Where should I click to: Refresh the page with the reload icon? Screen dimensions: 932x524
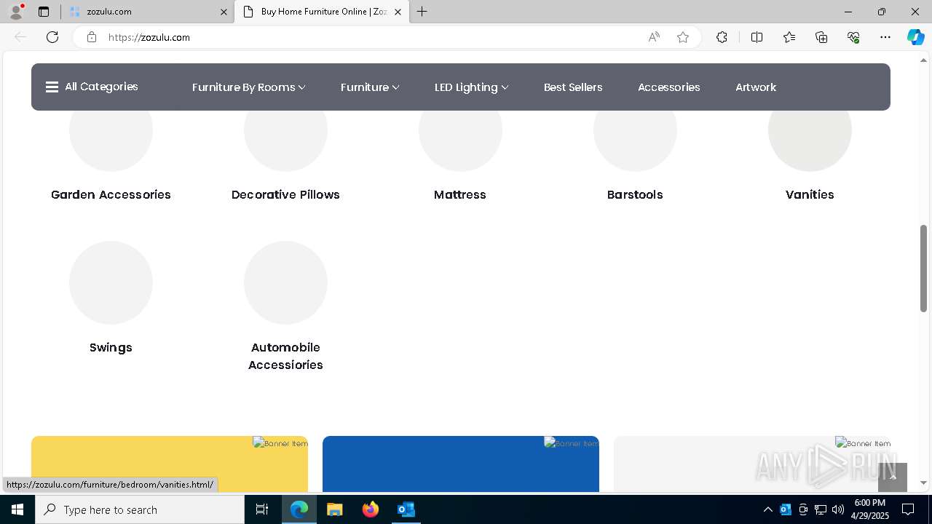point(52,37)
